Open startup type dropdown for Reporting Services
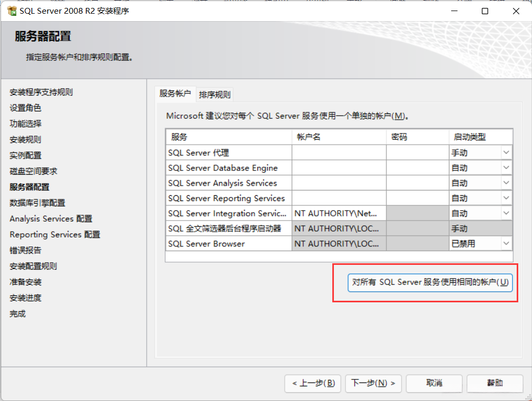532x401 pixels. point(506,198)
